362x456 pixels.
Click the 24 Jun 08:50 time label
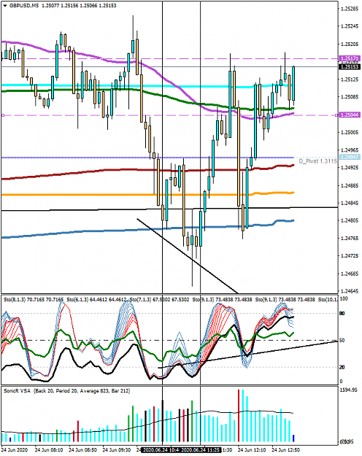tap(83, 450)
